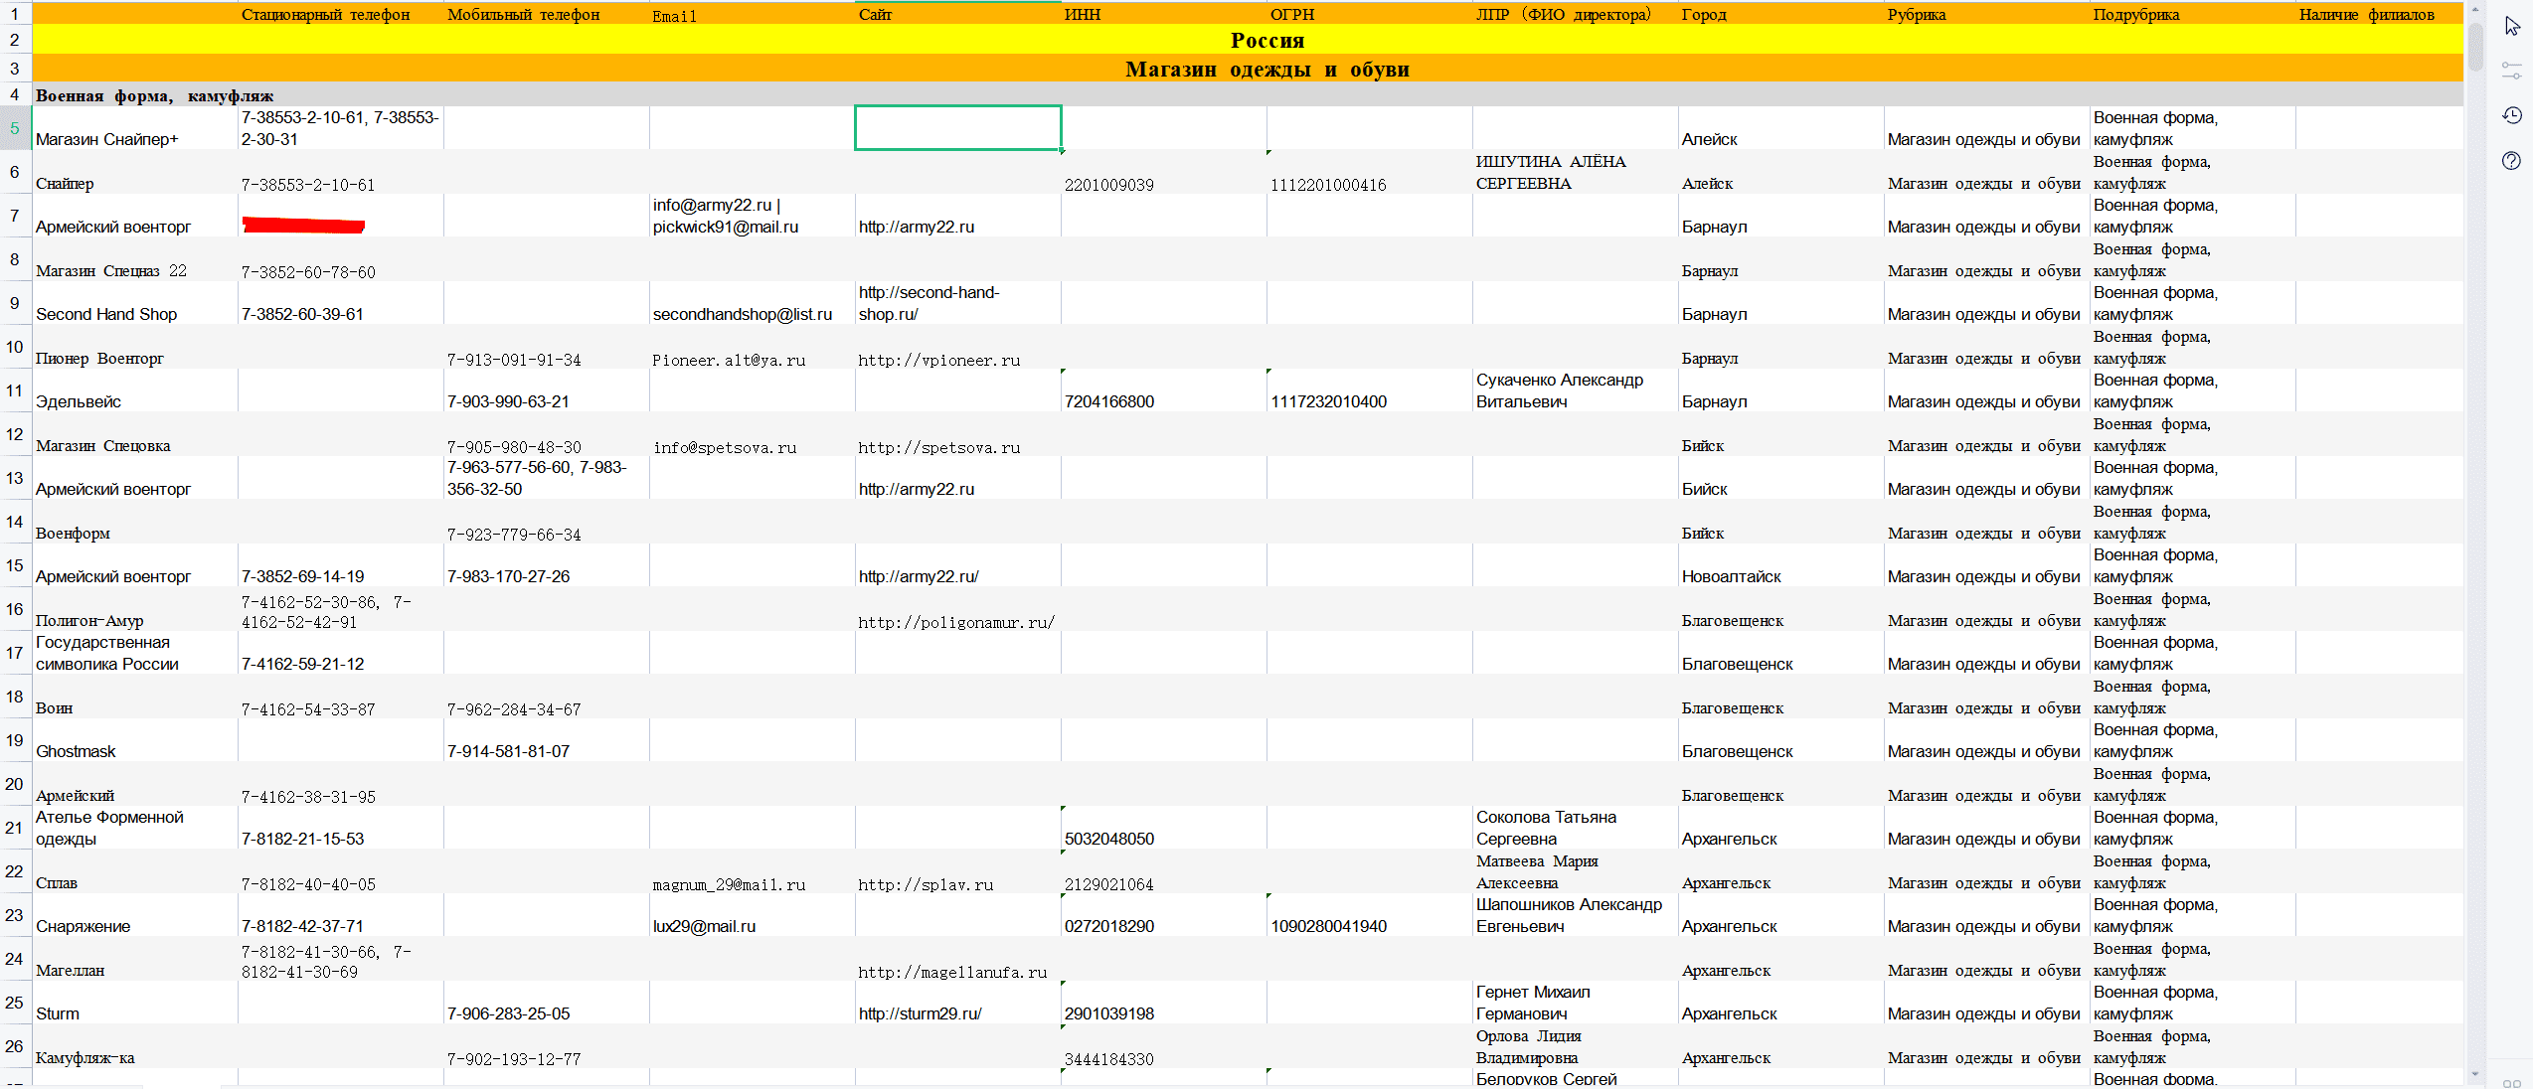Open the http://spetsova.ru link
The image size is (2533, 1089).
pyautogui.click(x=939, y=447)
